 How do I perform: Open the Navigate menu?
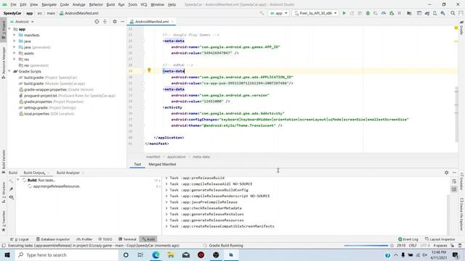click(x=49, y=4)
